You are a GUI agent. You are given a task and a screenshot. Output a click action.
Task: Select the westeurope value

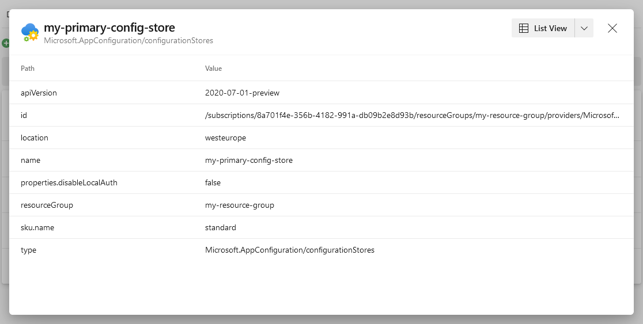tap(225, 138)
